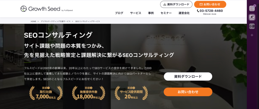Click white 資料ダウンロード button in hero
This screenshot has height=109, width=259.
tap(188, 76)
